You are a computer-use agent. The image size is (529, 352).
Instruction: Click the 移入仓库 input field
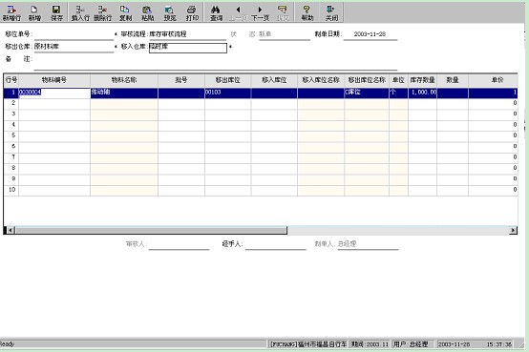point(188,48)
